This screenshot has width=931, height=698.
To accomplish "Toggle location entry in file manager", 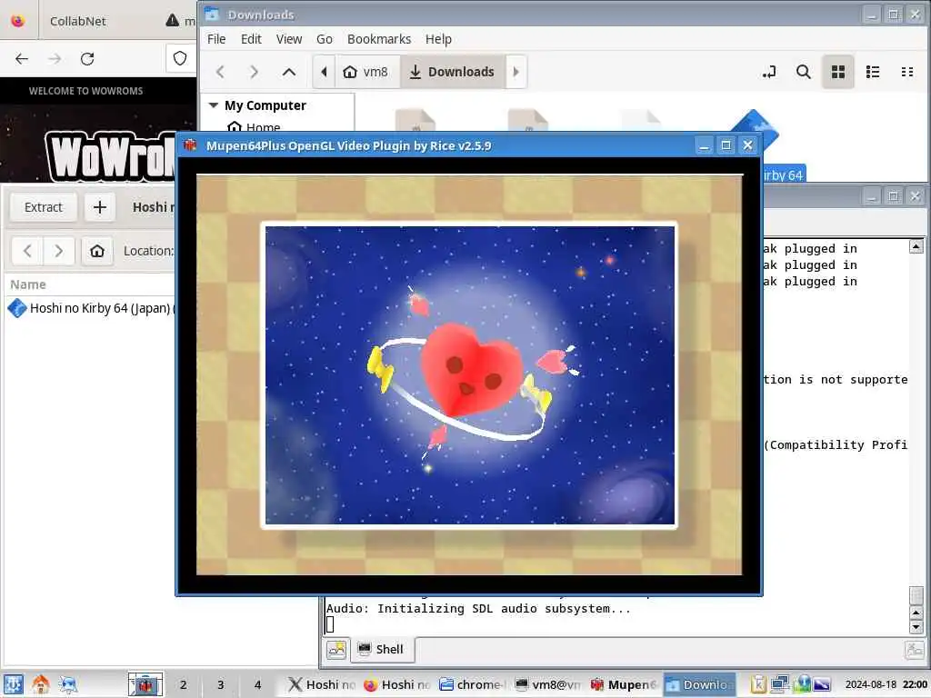I will coord(769,72).
